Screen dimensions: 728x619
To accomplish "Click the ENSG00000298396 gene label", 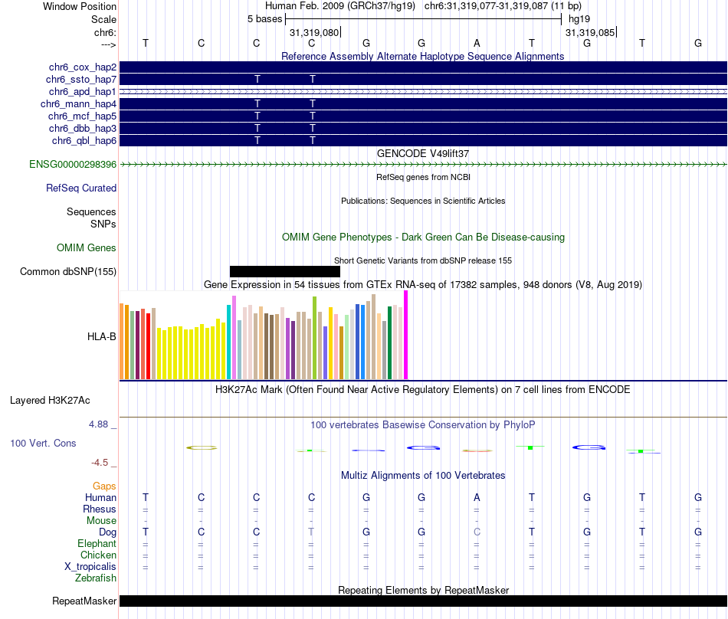I will (x=73, y=164).
